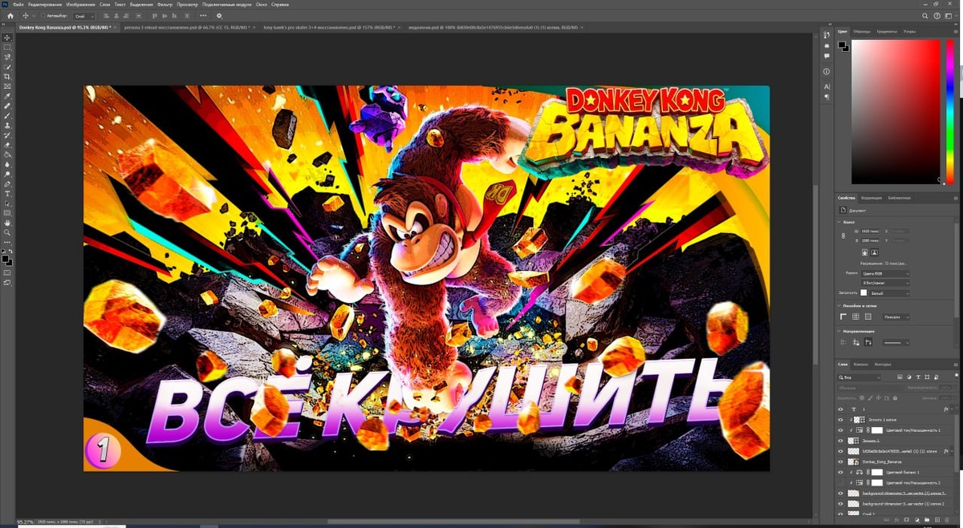Click the delete layer trash icon
963x528 pixels.
coord(947,520)
